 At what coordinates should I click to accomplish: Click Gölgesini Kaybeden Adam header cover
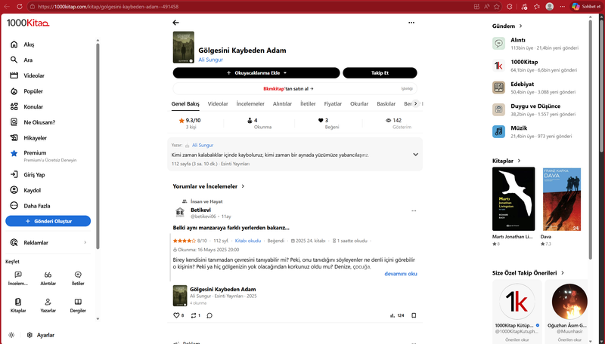coord(184,48)
